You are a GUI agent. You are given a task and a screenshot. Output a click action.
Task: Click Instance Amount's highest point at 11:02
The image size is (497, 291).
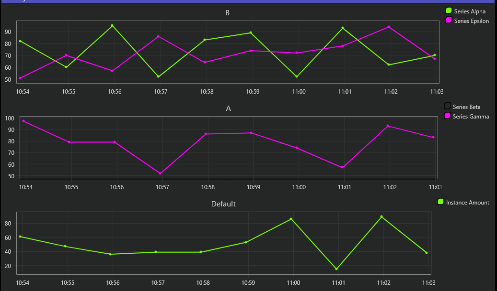381,216
